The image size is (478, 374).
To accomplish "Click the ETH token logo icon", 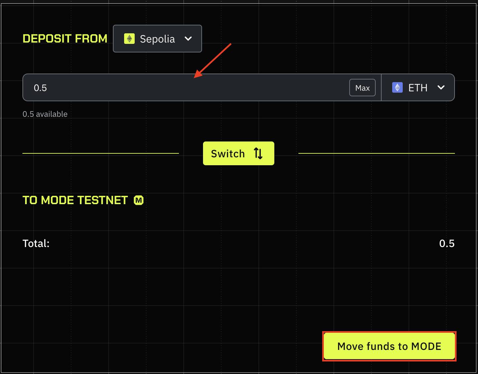I will coord(397,87).
